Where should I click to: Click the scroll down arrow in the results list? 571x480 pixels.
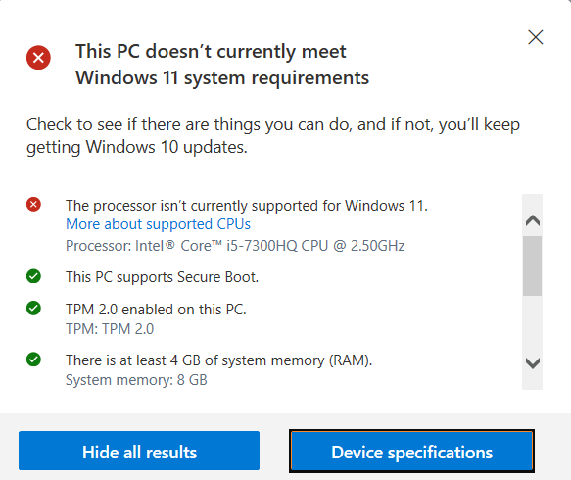click(x=533, y=363)
